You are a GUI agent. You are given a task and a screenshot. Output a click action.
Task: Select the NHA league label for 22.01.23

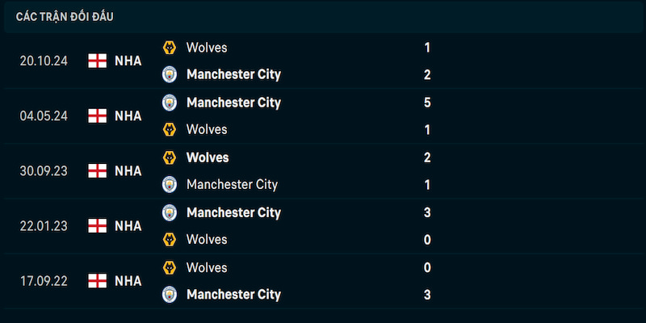(128, 226)
